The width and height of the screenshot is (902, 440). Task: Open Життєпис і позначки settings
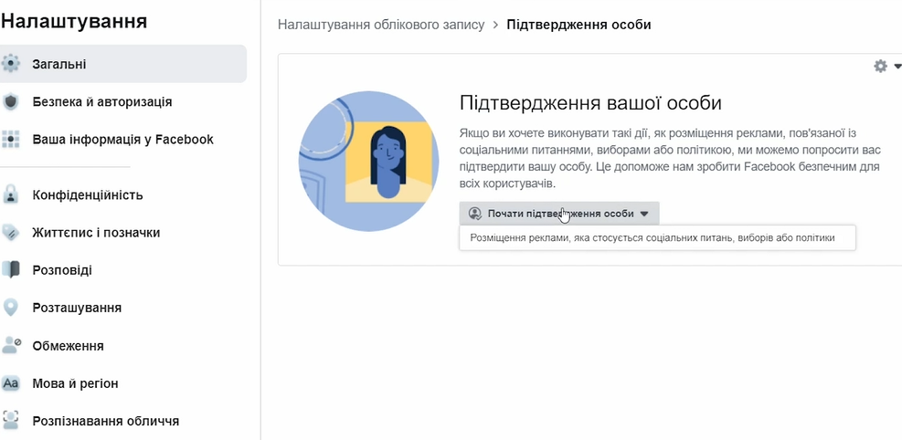(x=123, y=233)
